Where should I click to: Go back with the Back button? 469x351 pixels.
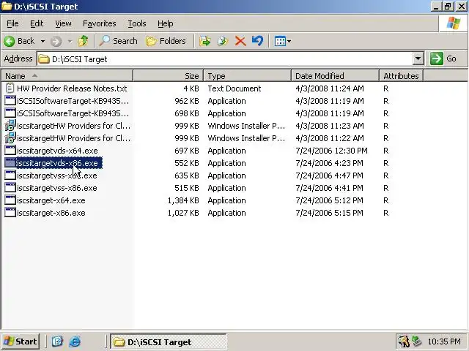click(19, 41)
